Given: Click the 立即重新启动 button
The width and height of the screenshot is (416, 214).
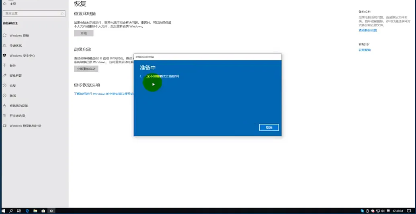Looking at the screenshot, I should tap(86, 69).
